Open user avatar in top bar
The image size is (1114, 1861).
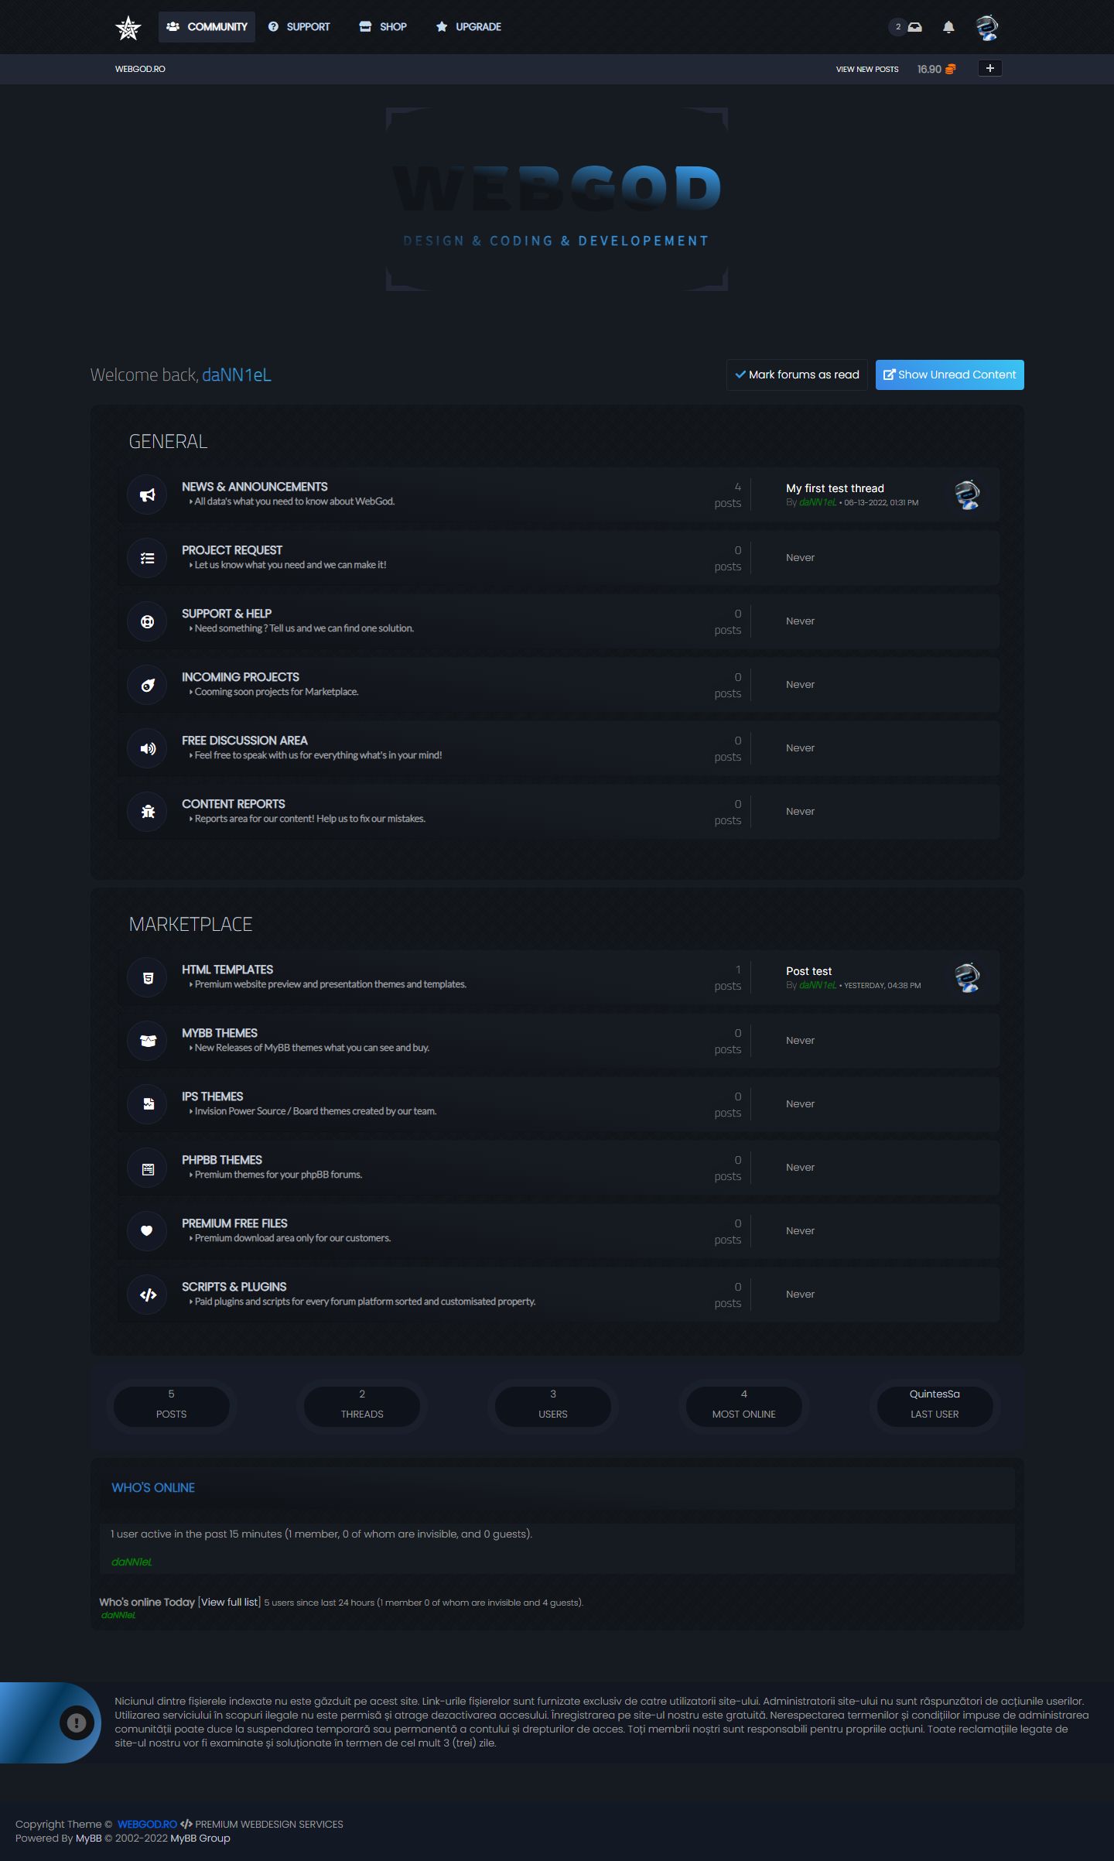(986, 27)
